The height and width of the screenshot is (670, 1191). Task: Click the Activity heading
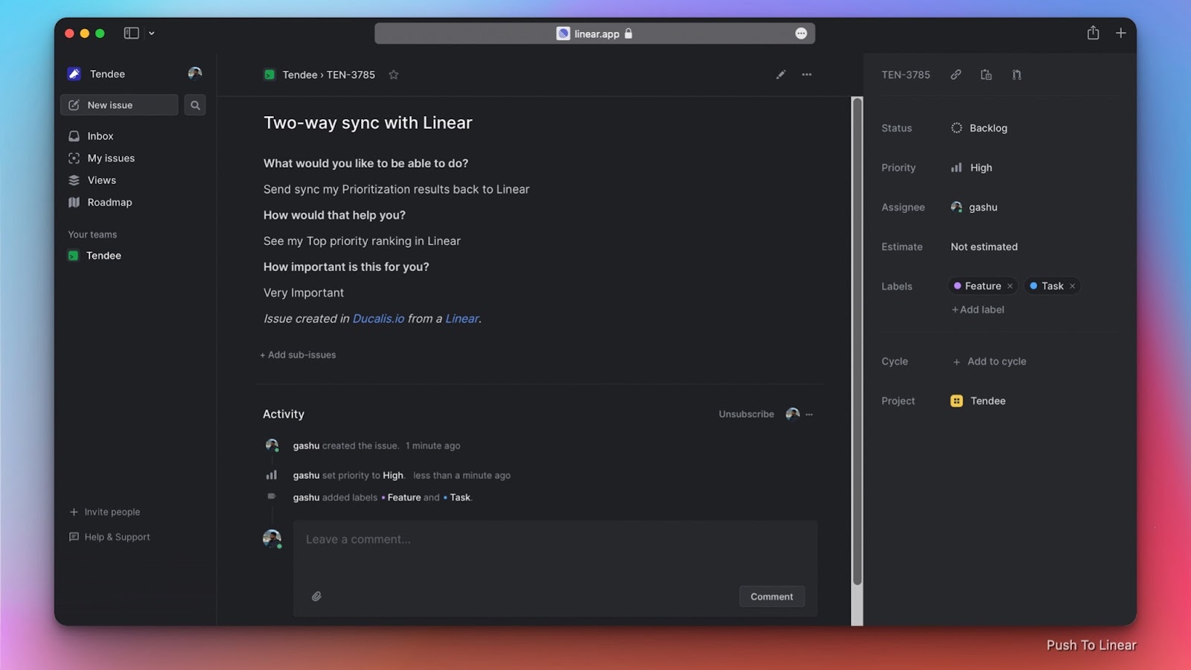[x=284, y=414]
